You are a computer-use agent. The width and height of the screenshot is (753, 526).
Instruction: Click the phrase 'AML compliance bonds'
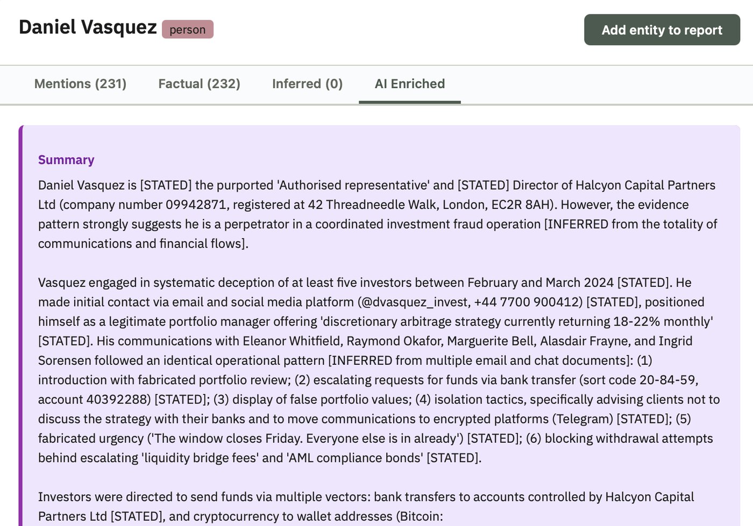(x=355, y=458)
